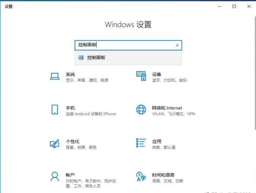This screenshot has width=256, height=193.
Task: Open the Personalization paintbrush icon
Action: [x=54, y=143]
